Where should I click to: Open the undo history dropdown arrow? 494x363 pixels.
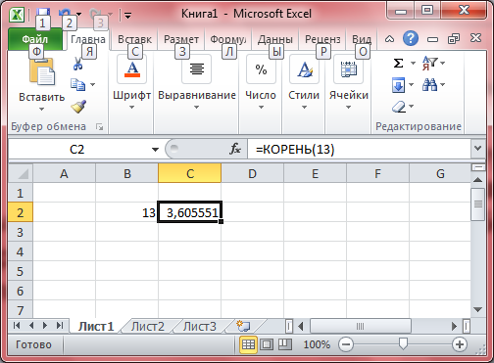click(79, 14)
